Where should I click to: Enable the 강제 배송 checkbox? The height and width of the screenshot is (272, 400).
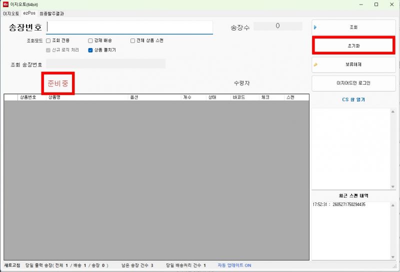[90, 40]
